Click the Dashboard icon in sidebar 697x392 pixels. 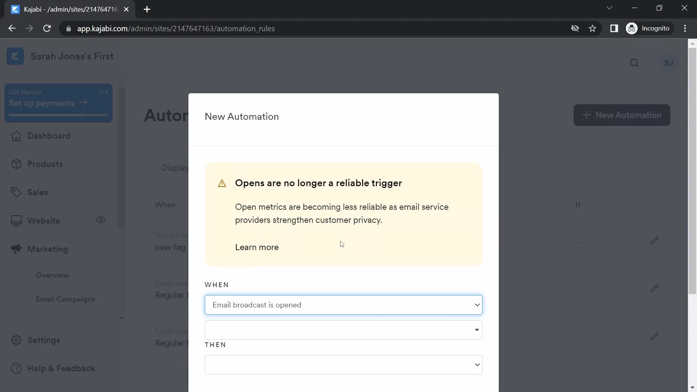[x=16, y=135]
